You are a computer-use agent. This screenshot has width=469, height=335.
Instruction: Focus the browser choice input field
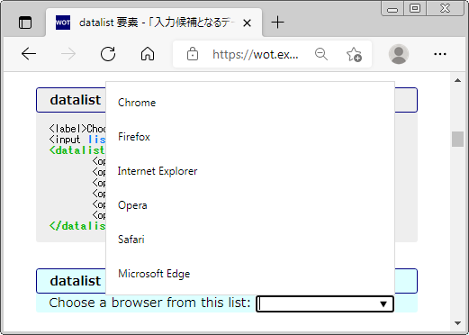(325, 303)
